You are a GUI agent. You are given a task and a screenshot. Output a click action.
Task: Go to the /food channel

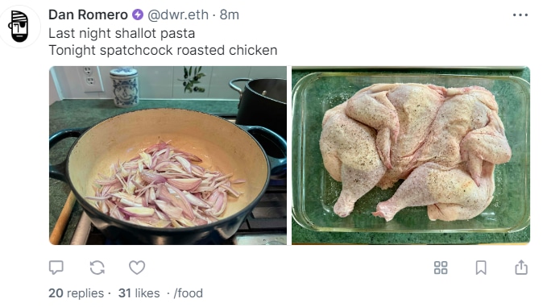(x=188, y=293)
